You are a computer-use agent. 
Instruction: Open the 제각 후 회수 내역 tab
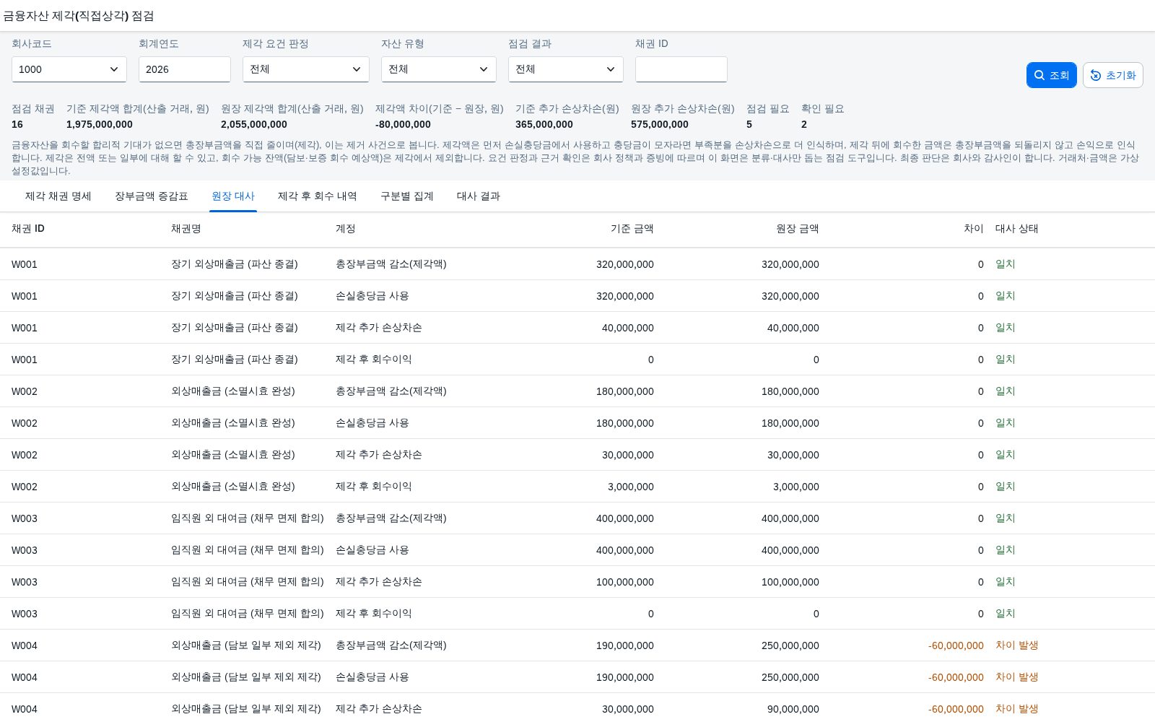click(318, 196)
